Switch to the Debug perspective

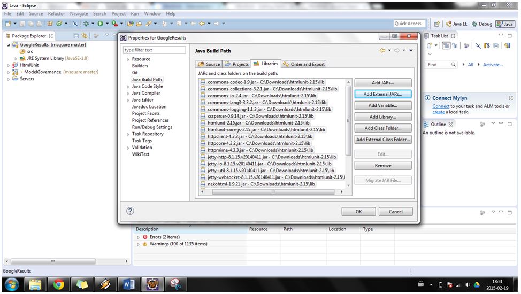pyautogui.click(x=482, y=24)
